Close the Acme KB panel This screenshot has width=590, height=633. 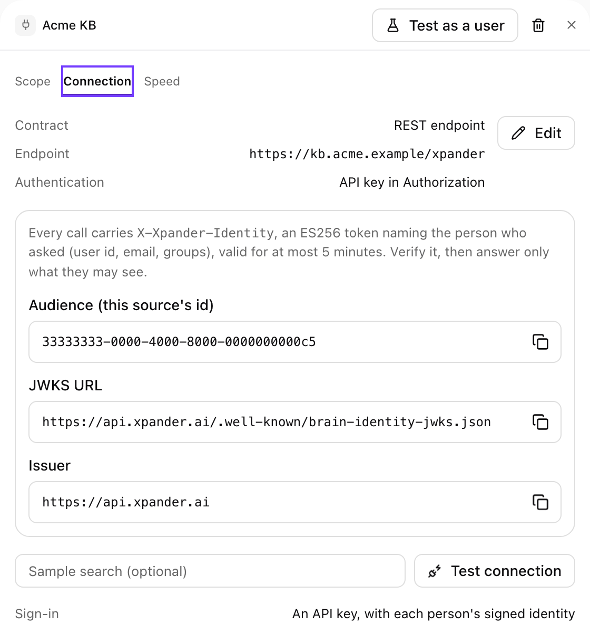[572, 25]
